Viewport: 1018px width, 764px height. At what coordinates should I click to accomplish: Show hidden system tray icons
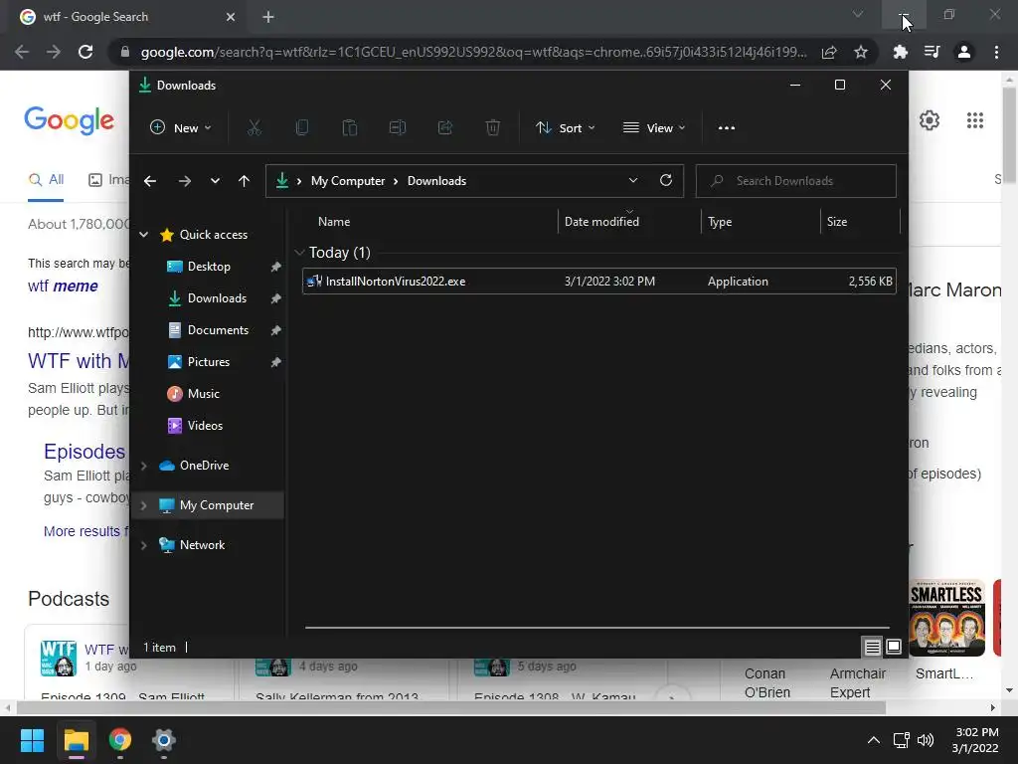pyautogui.click(x=874, y=740)
